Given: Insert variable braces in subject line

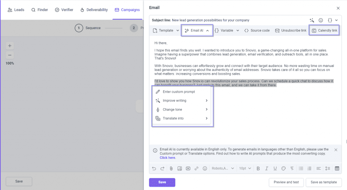Looking at the screenshot, I should click(x=330, y=20).
